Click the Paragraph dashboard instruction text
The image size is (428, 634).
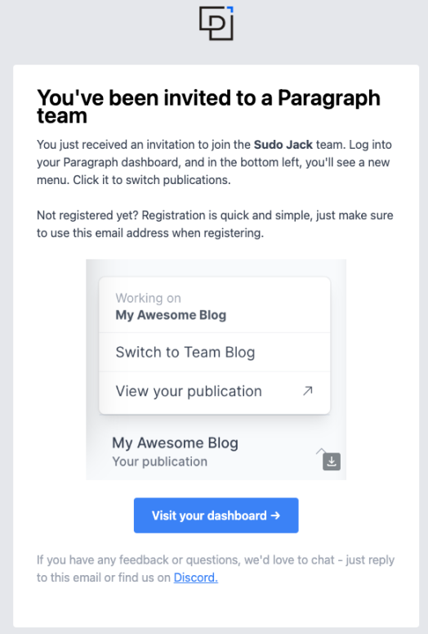point(214,162)
